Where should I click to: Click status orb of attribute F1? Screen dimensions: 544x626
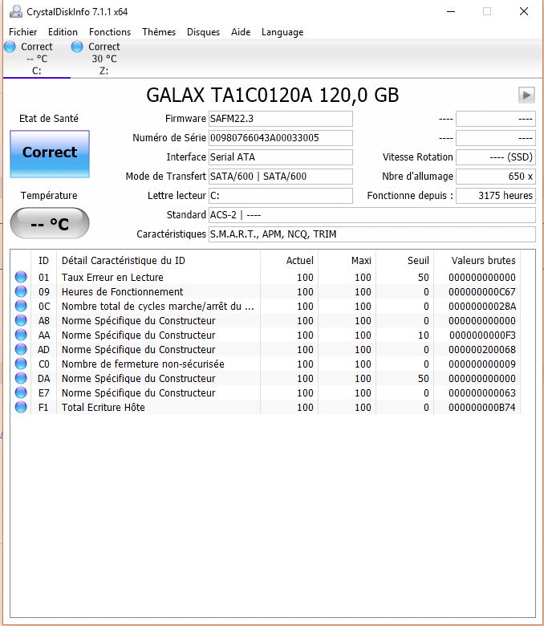click(21, 407)
